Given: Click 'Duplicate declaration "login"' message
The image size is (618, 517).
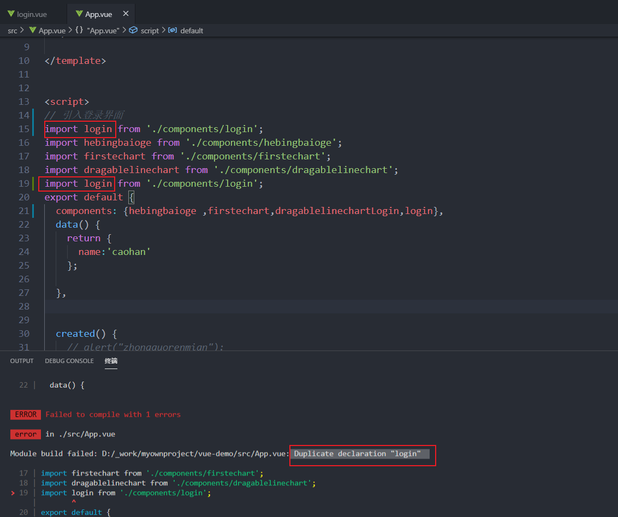Looking at the screenshot, I should 358,454.
